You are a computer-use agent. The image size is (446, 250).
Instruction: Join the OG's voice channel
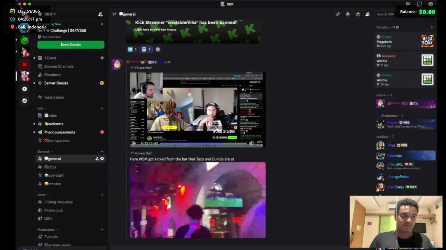pyautogui.click(x=71, y=219)
